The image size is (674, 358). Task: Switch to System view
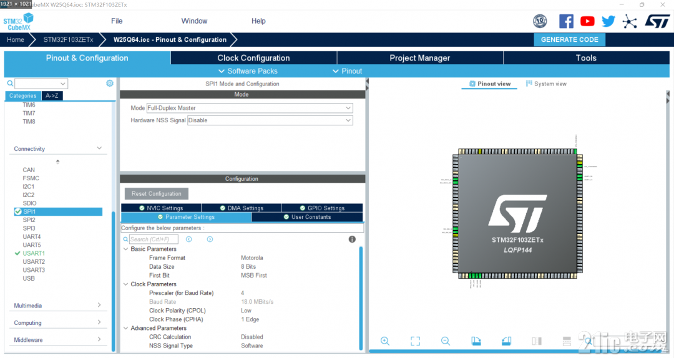546,84
